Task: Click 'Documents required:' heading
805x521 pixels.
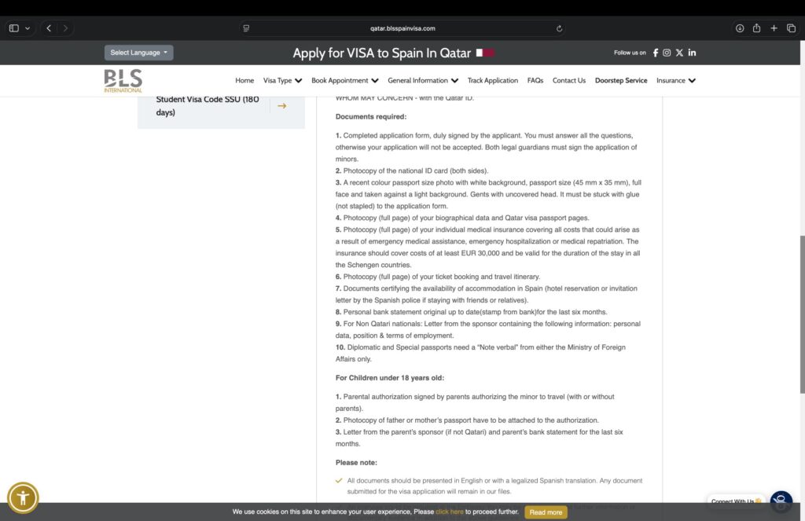Action: 371,116
